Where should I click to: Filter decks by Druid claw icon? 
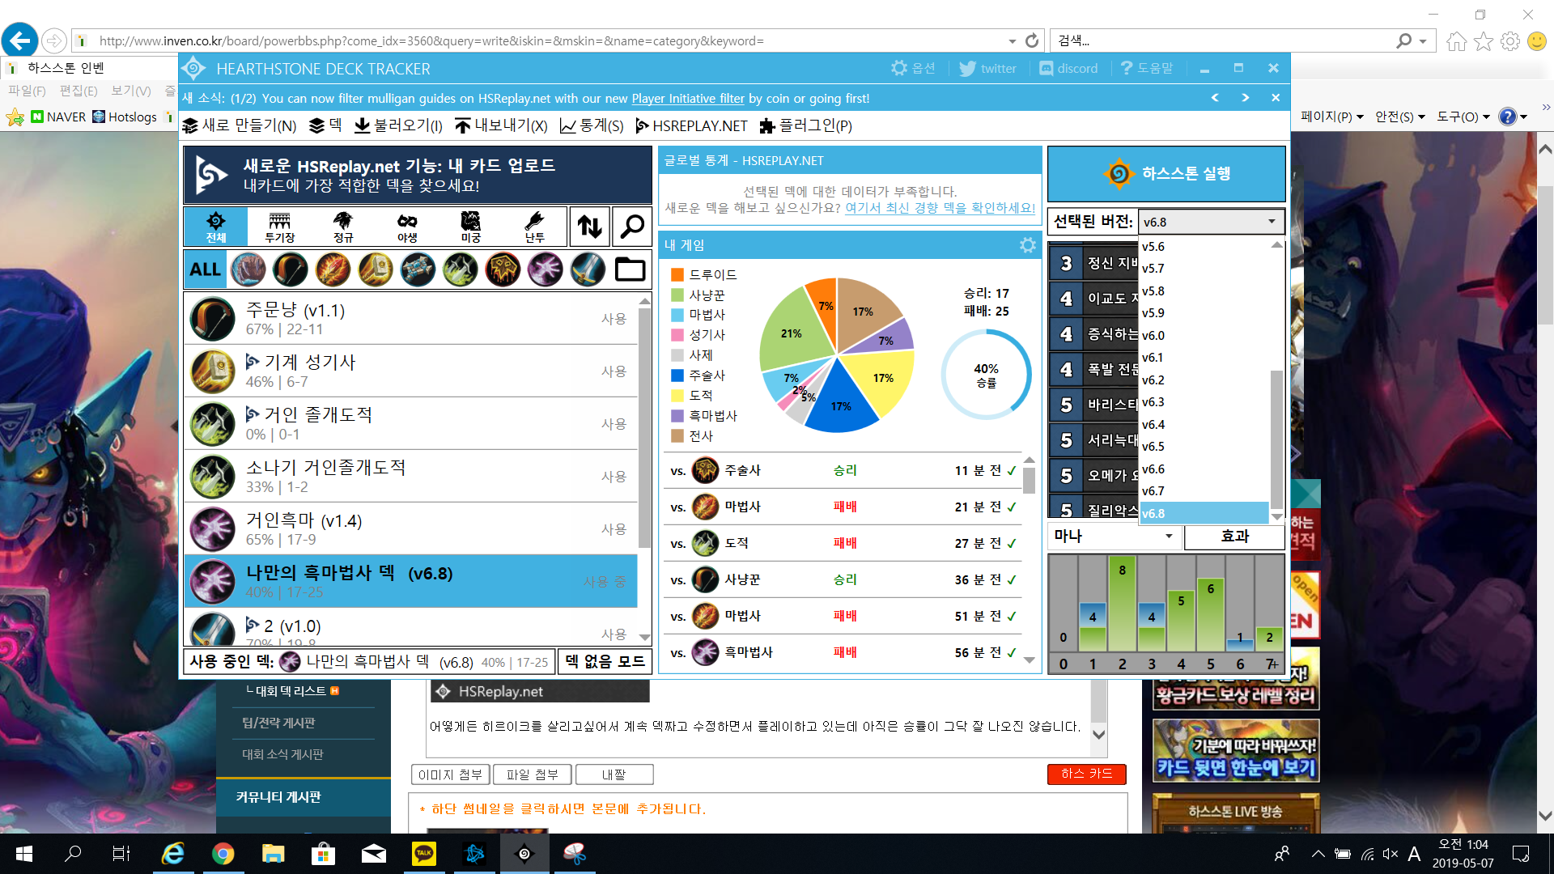(x=248, y=269)
